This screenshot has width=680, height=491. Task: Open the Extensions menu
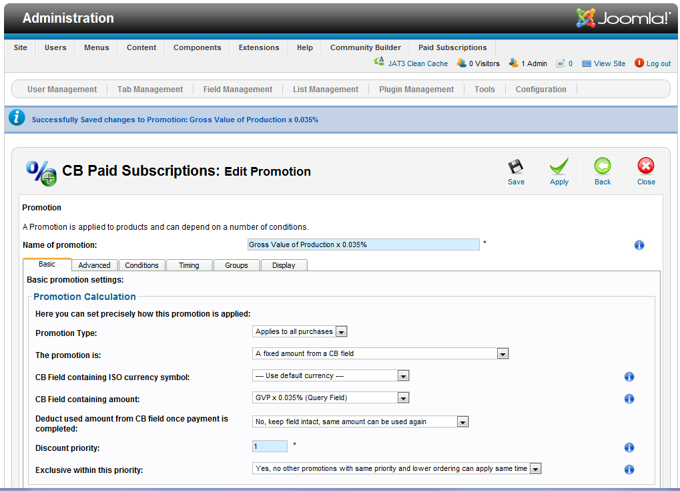259,47
